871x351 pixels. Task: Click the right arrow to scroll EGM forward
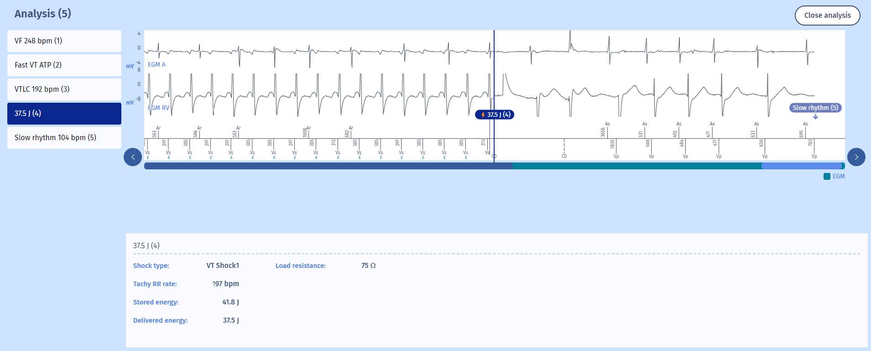[x=856, y=157]
